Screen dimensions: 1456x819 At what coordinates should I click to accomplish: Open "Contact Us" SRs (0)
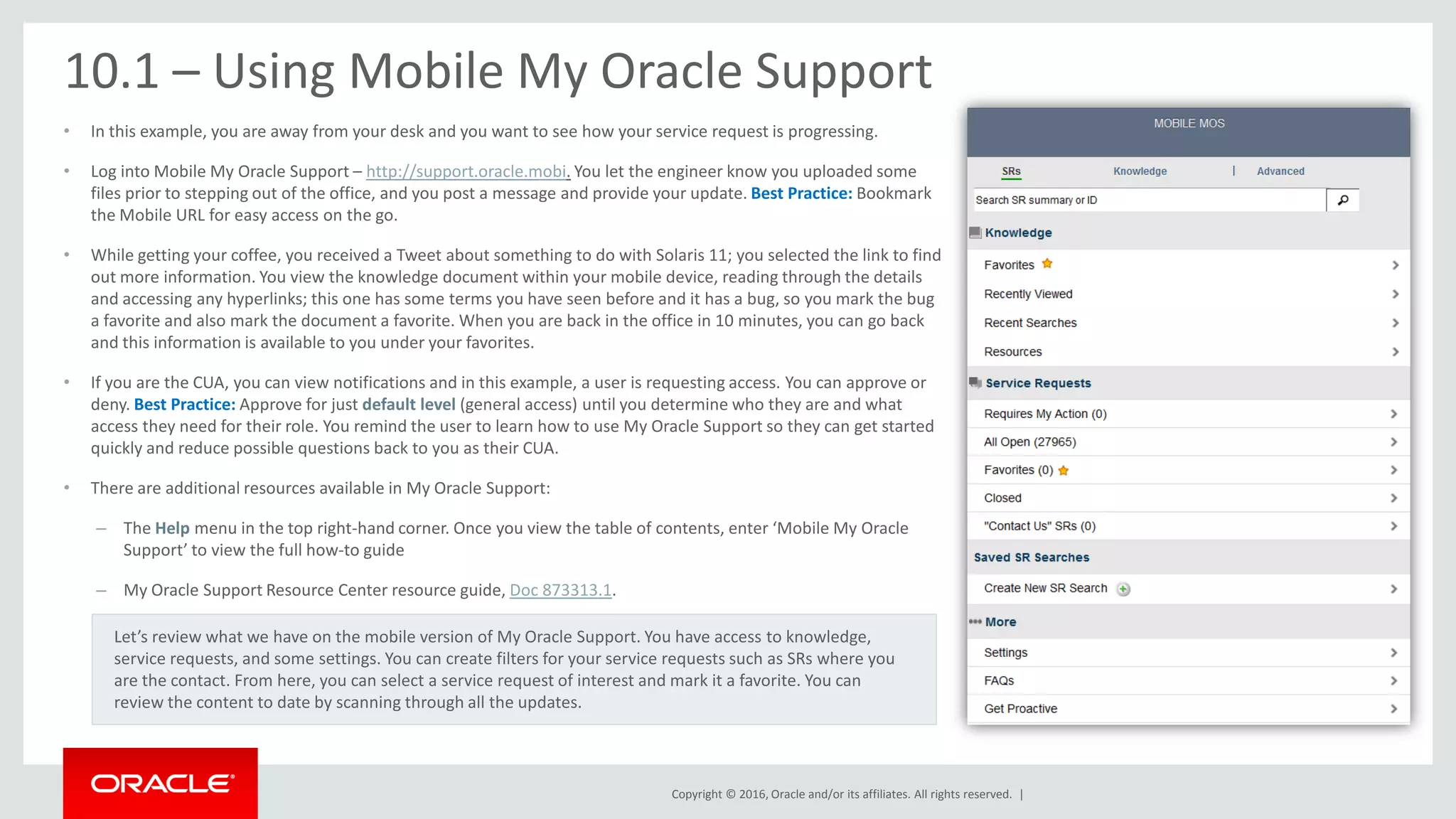point(1189,526)
